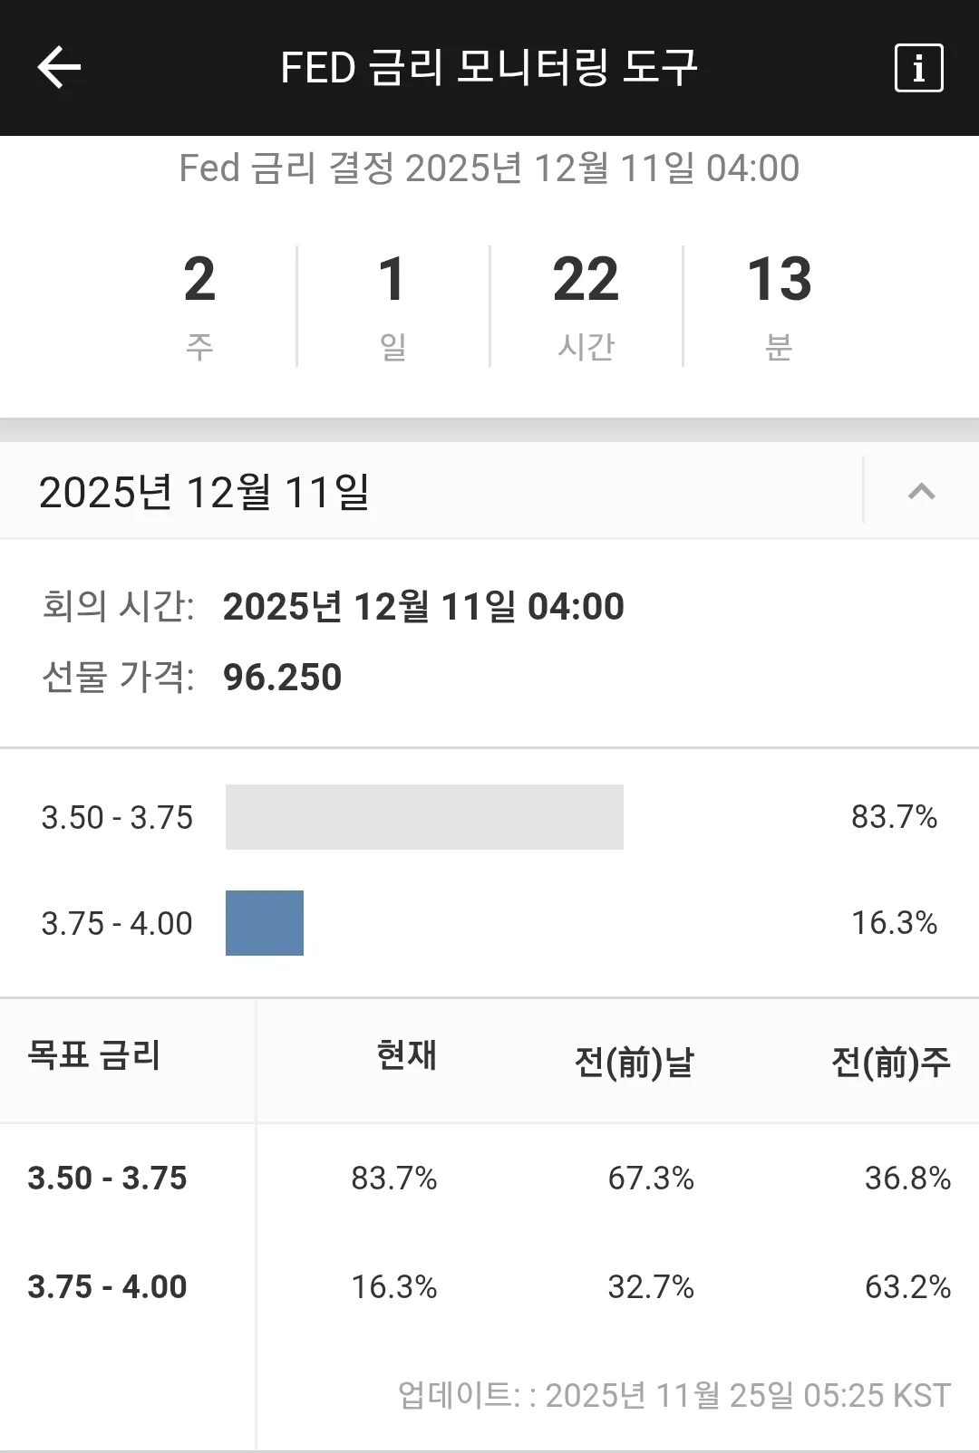Tap the 목표 금리 column header
Screen dimensions: 979x1453
(x=94, y=1055)
